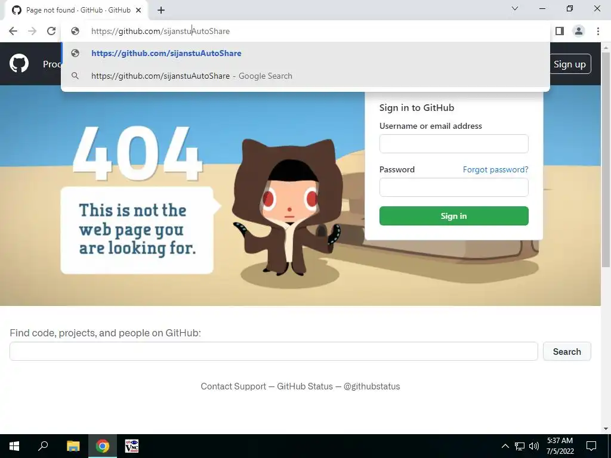611x458 pixels.
Task: Focus the Password field
Action: (x=454, y=187)
